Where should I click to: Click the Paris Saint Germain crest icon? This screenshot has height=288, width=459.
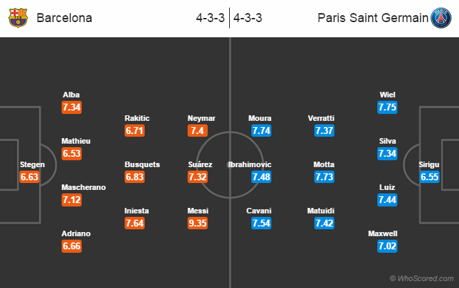pyautogui.click(x=440, y=18)
